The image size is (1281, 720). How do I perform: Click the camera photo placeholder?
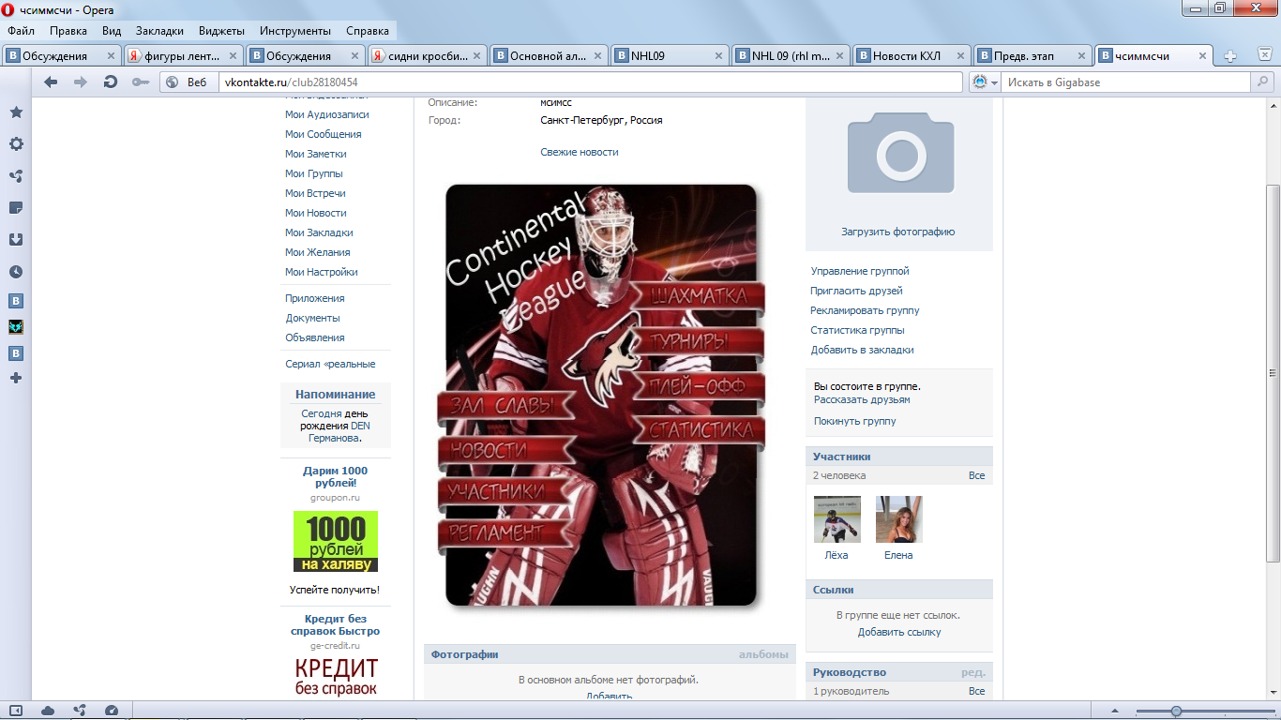(x=900, y=152)
